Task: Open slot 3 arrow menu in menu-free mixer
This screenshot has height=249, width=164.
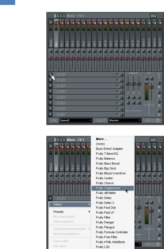Action: click(50, 86)
